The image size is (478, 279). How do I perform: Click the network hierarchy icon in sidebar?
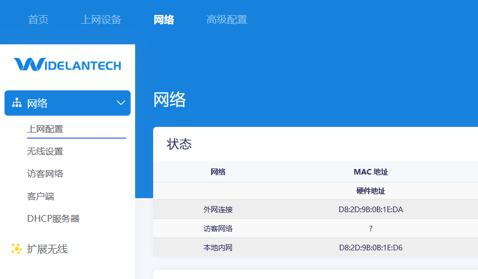tap(17, 103)
